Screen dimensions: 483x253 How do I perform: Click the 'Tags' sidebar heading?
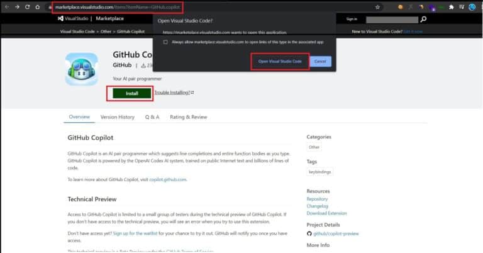pyautogui.click(x=312, y=162)
